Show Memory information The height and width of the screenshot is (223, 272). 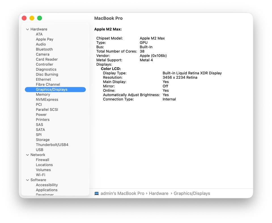tap(43, 95)
